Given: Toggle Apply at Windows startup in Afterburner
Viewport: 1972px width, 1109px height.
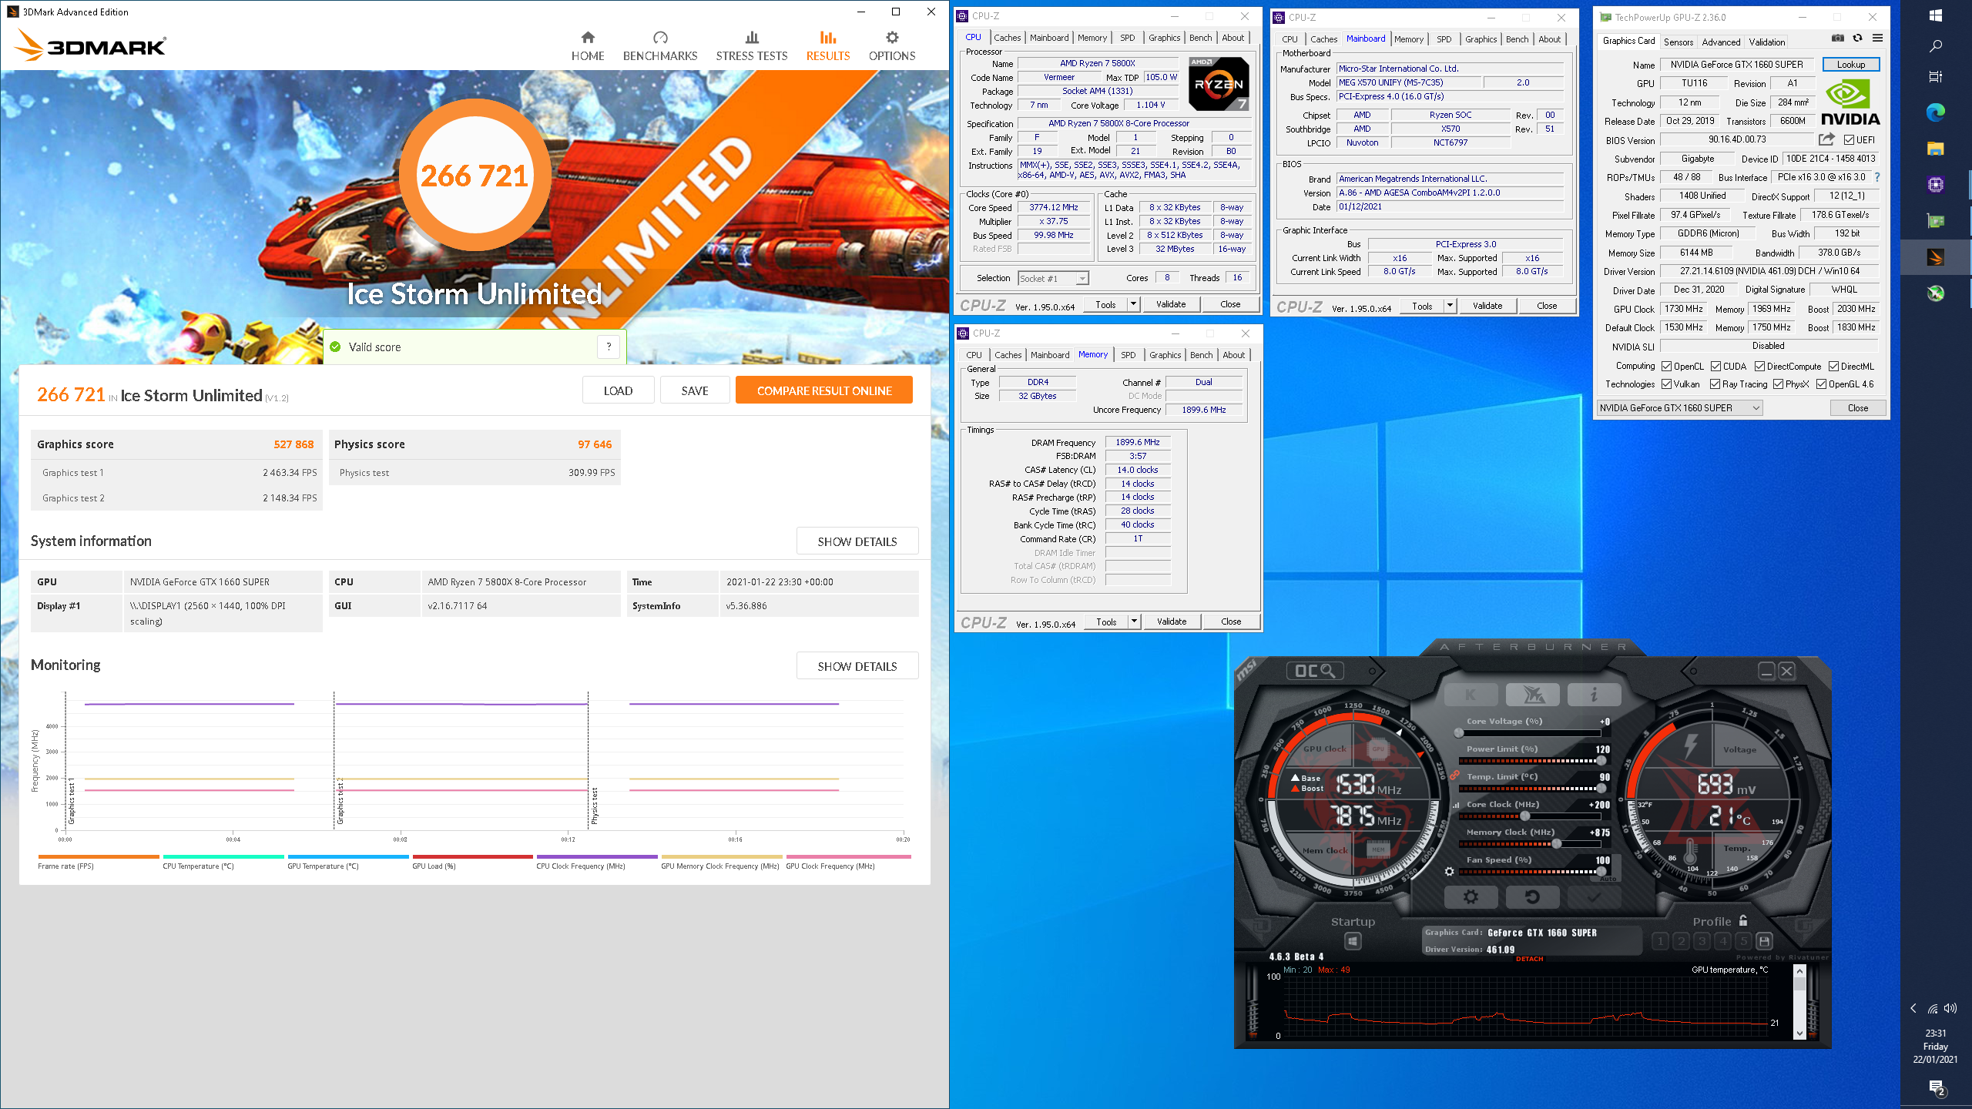Looking at the screenshot, I should tap(1353, 941).
